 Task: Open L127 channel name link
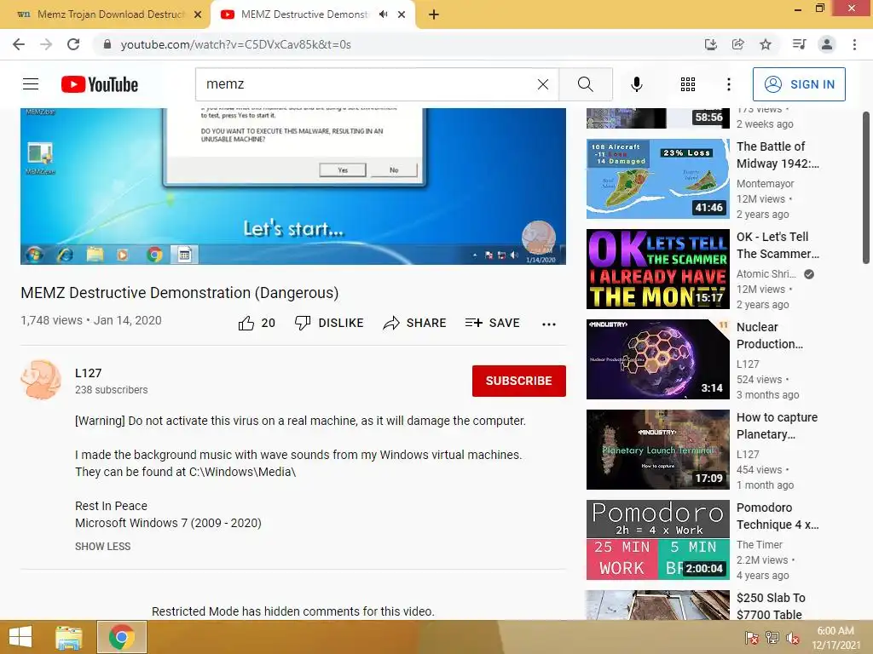[89, 373]
